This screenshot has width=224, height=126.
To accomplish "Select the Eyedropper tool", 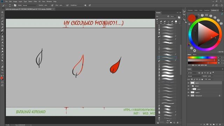I will click(2, 27).
